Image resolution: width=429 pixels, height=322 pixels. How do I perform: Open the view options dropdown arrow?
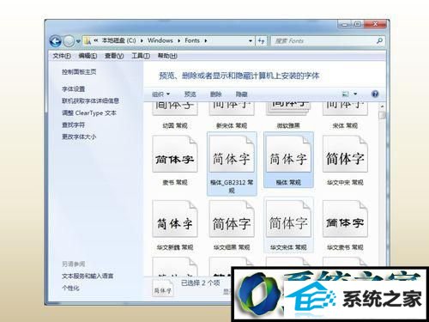[355, 94]
